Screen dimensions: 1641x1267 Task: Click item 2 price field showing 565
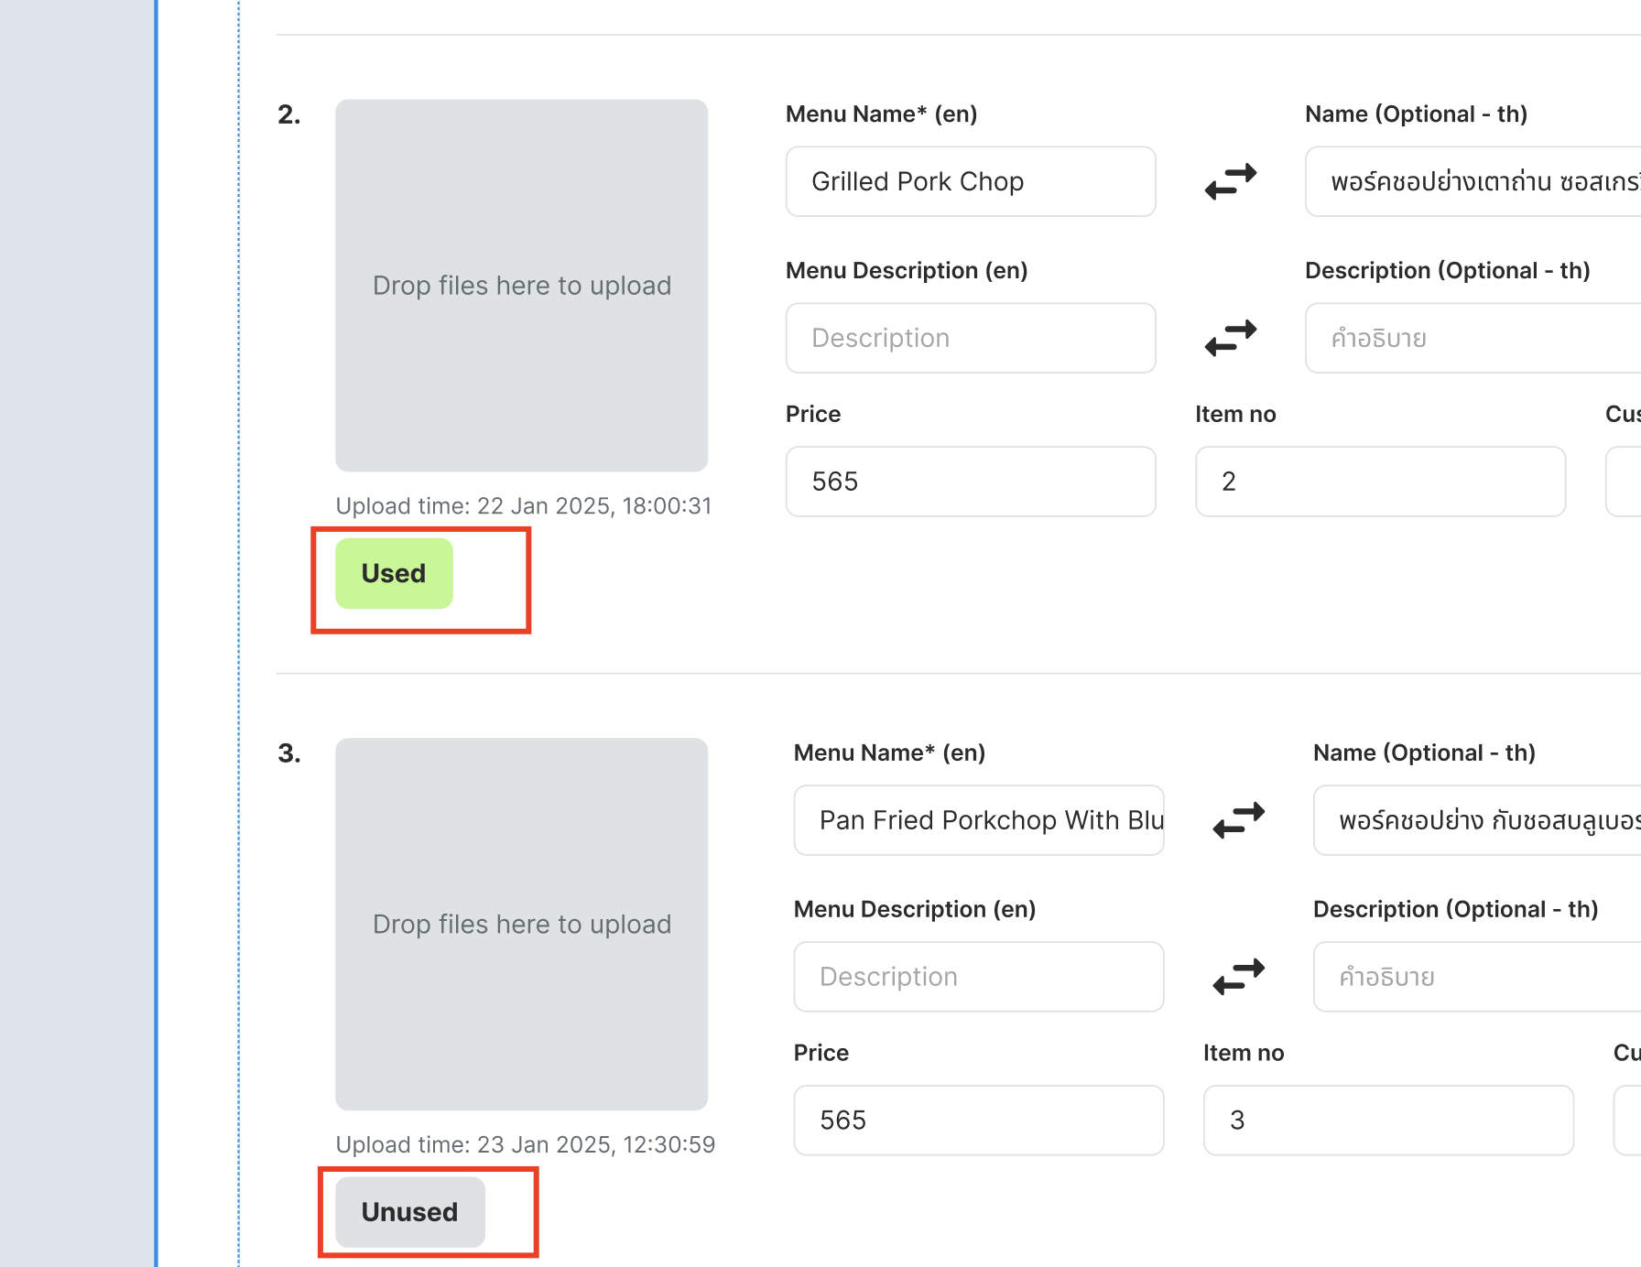click(x=971, y=482)
